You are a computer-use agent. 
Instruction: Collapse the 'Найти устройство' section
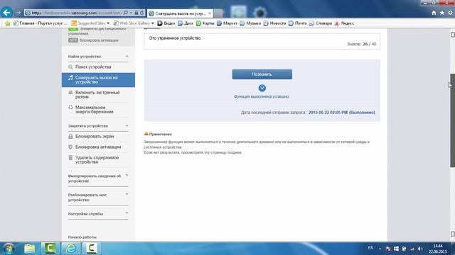127,56
